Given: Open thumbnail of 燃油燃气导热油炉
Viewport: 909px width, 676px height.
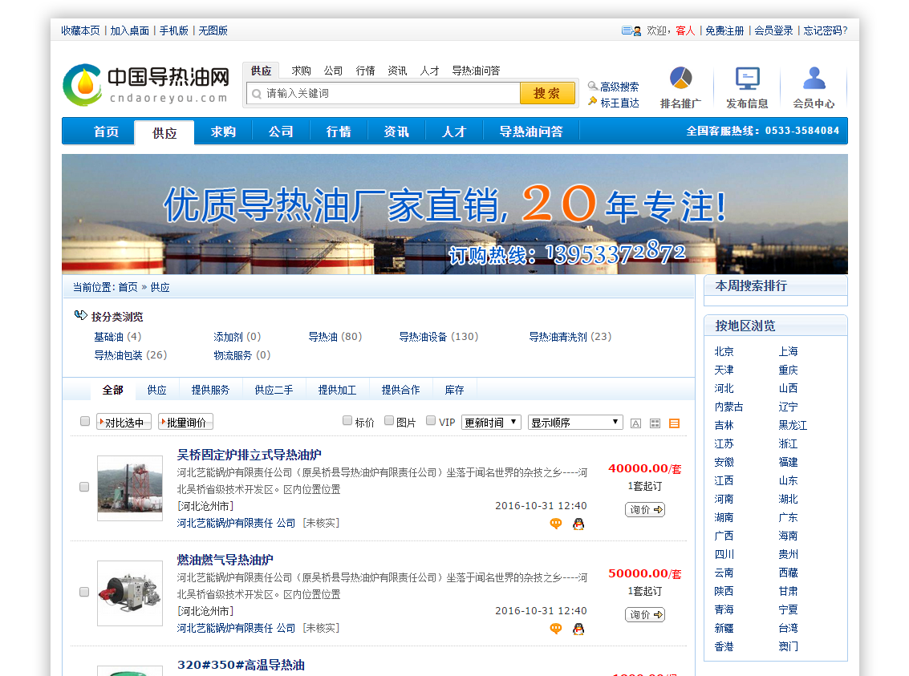Looking at the screenshot, I should [x=130, y=593].
